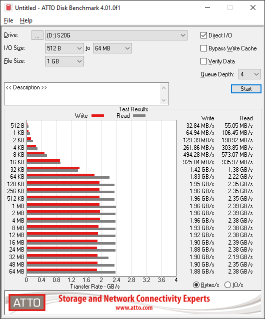The image size is (265, 319).
Task: Click into the Description text box
Action: pos(82,94)
